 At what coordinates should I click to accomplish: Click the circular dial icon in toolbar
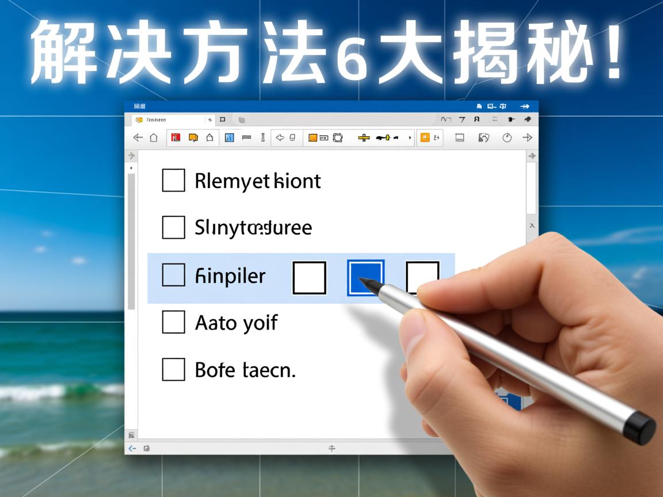tap(507, 137)
